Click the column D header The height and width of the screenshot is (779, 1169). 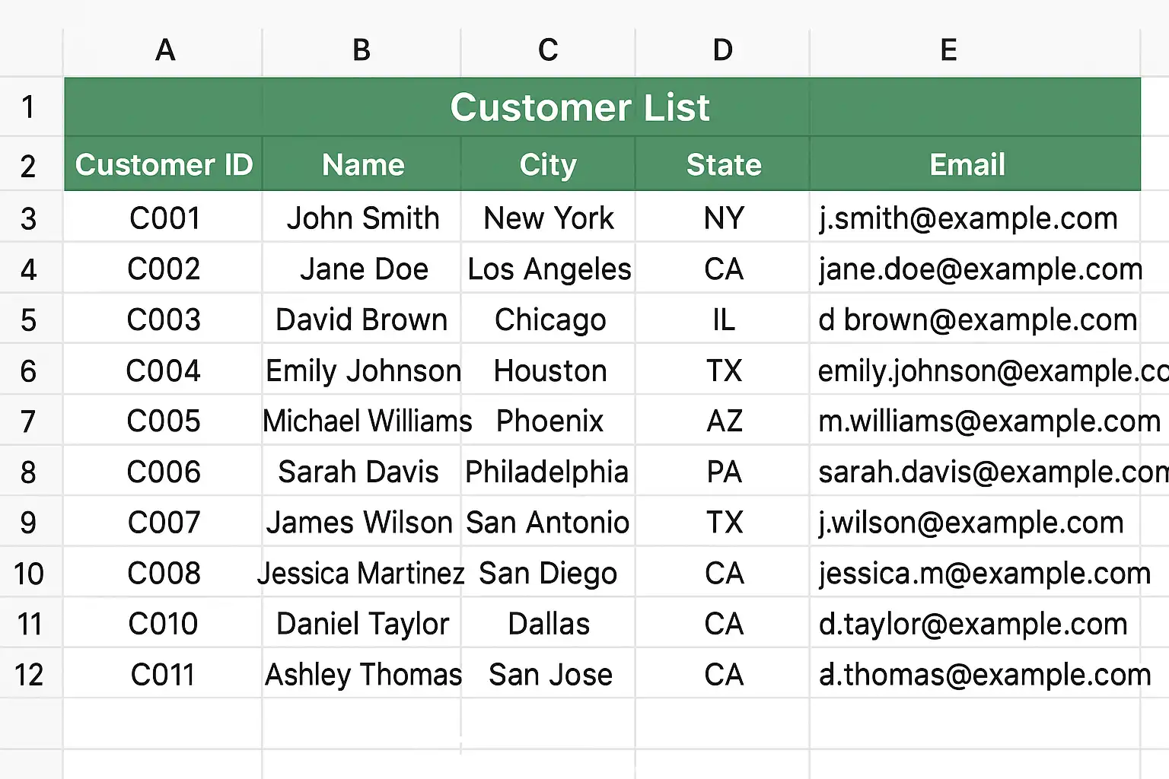pyautogui.click(x=722, y=51)
